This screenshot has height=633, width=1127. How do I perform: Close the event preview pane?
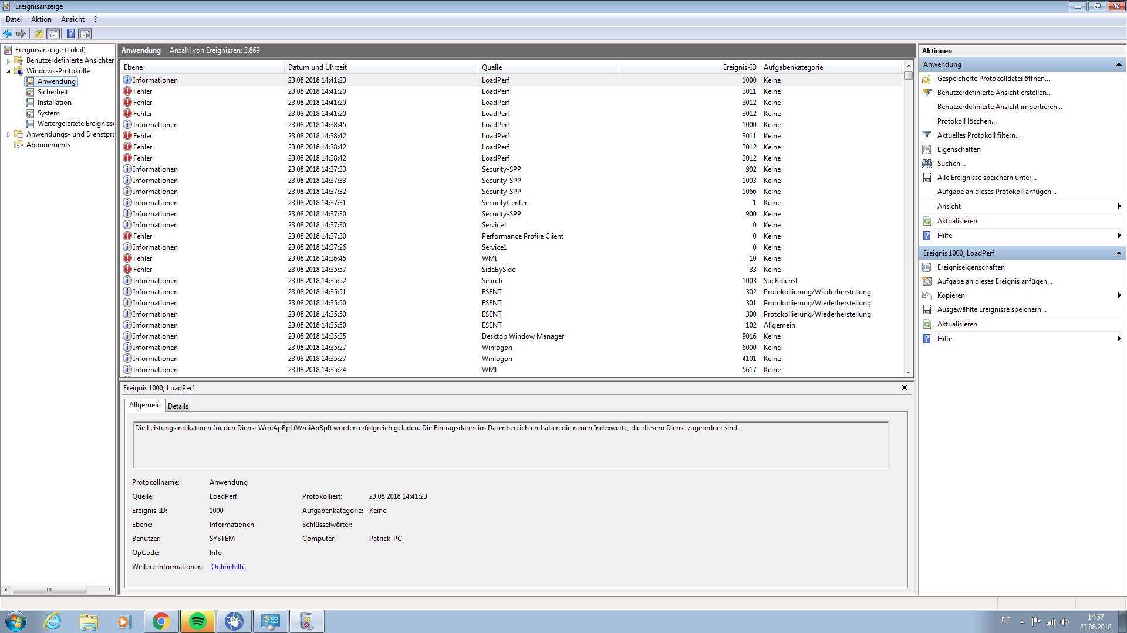905,387
